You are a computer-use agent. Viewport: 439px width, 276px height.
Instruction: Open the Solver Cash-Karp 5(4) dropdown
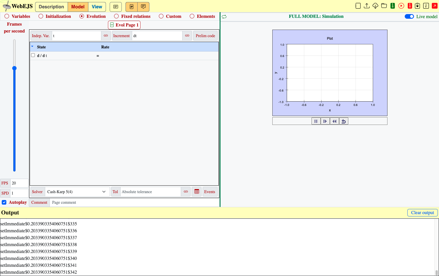click(77, 192)
